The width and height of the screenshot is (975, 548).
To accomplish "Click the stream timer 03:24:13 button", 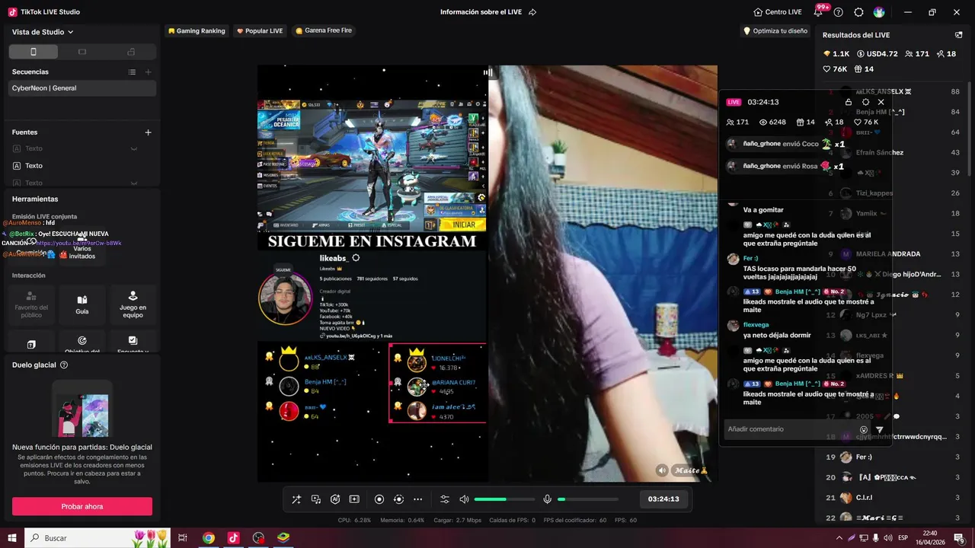I will (663, 499).
